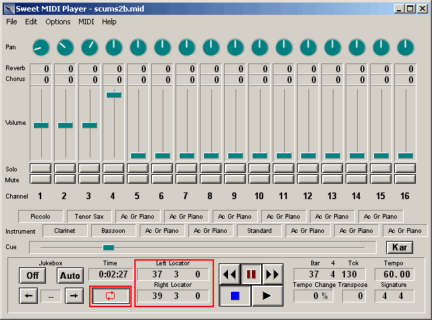432x320 pixels.
Task: Click the pan knob for channel 8
Action: pyautogui.click(x=211, y=47)
